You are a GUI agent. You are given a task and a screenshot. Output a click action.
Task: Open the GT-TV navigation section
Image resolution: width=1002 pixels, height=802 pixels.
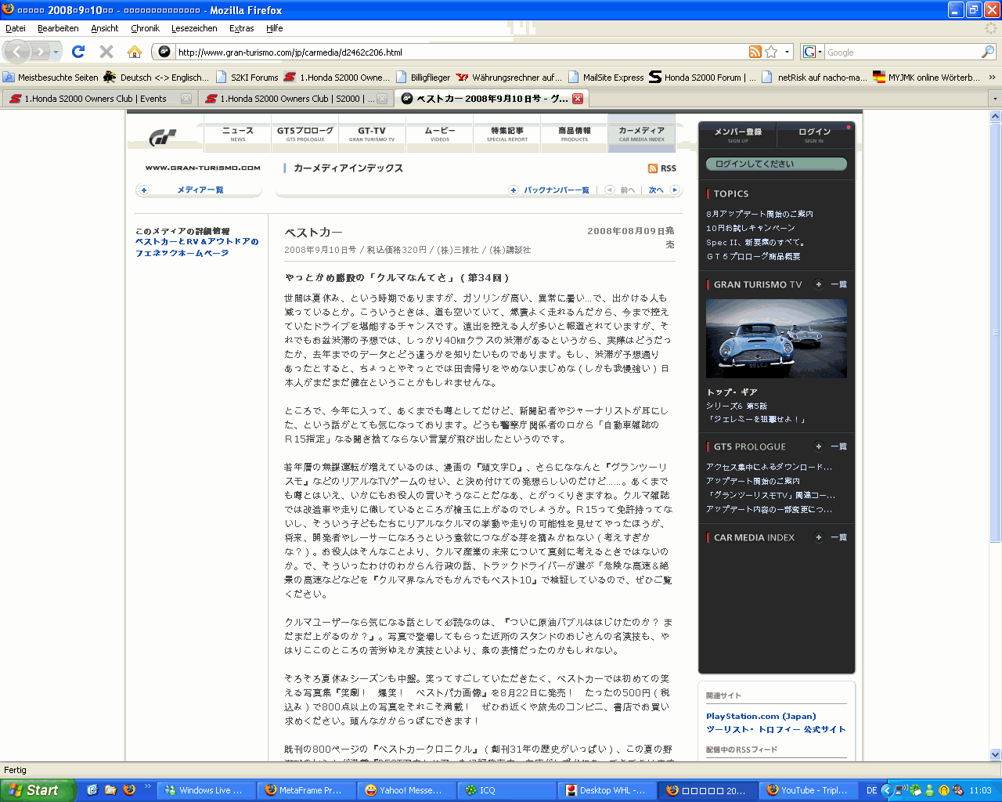[x=372, y=134]
